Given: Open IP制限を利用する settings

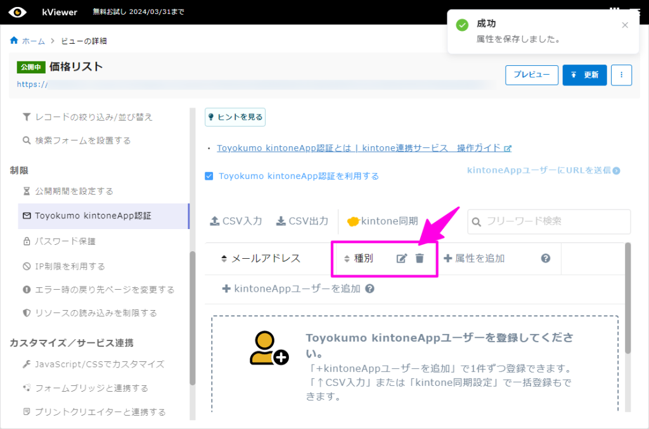Looking at the screenshot, I should click(x=64, y=266).
